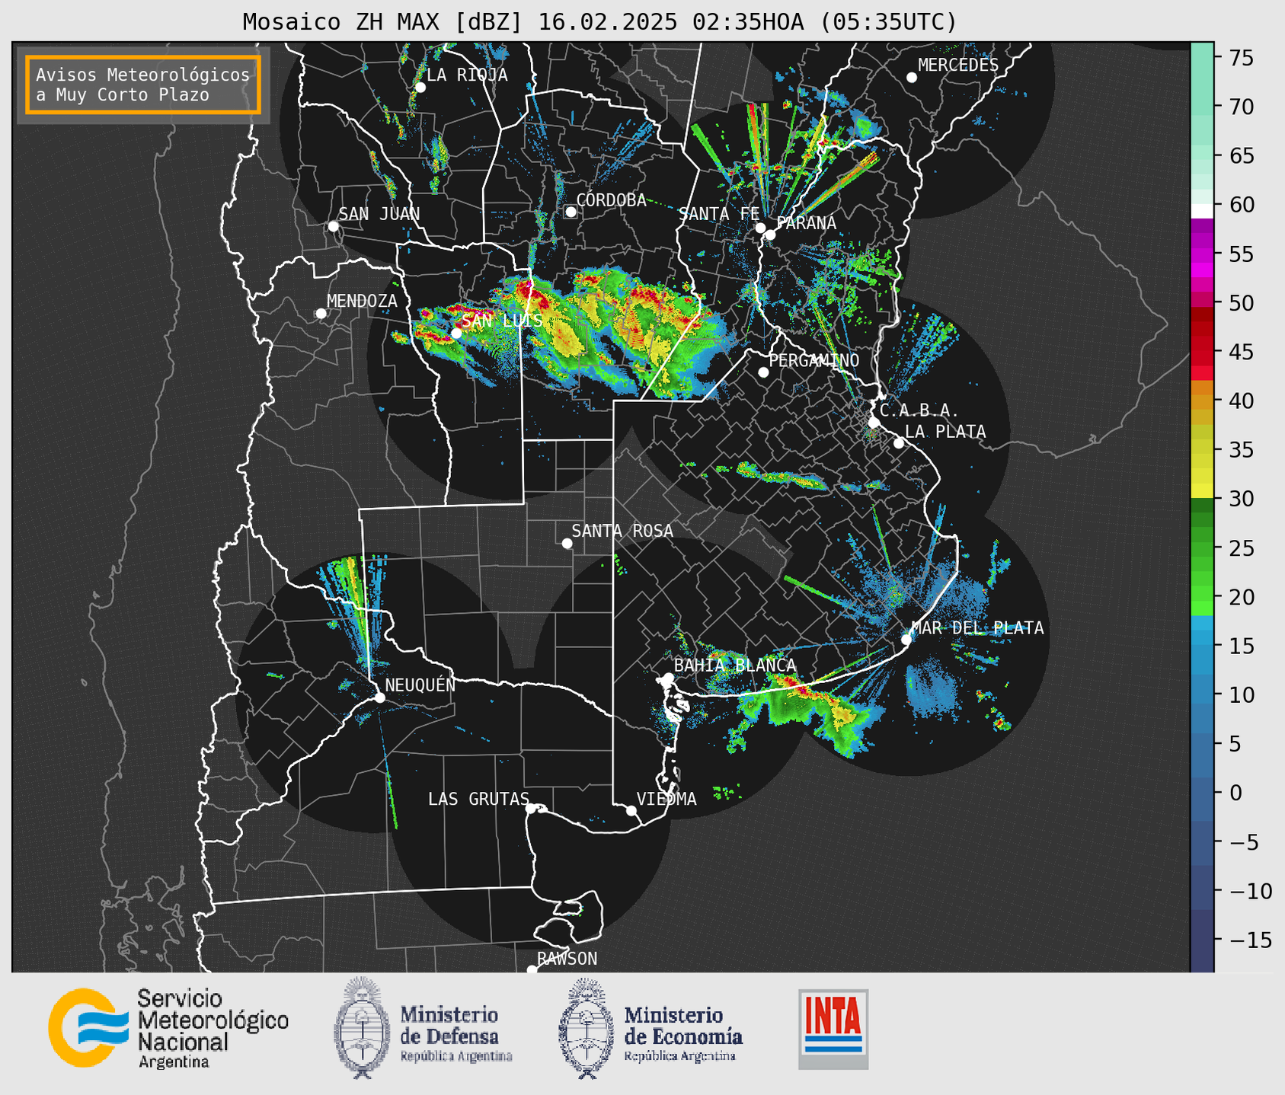Select the PERGAMINO city marker
This screenshot has height=1095, width=1285.
pos(763,372)
